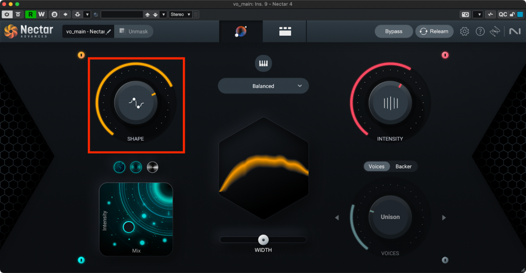Toggle the Voices module power button
This screenshot has width=526, height=273.
tap(445, 260)
